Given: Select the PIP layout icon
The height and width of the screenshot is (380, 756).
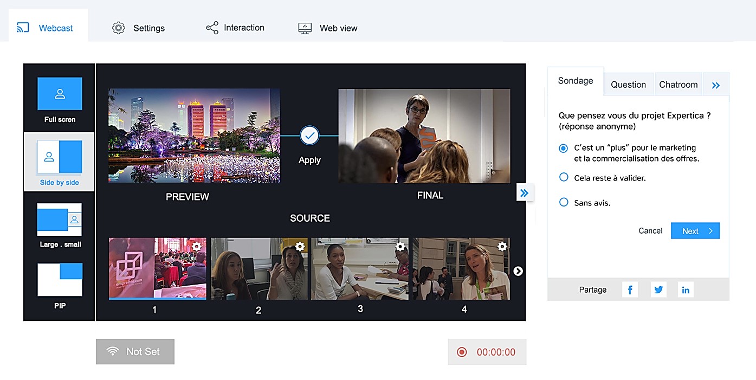Looking at the screenshot, I should 60,280.
